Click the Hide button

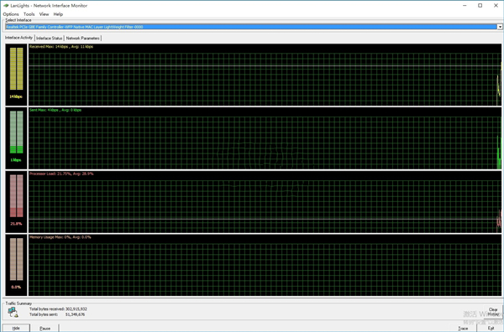16,328
